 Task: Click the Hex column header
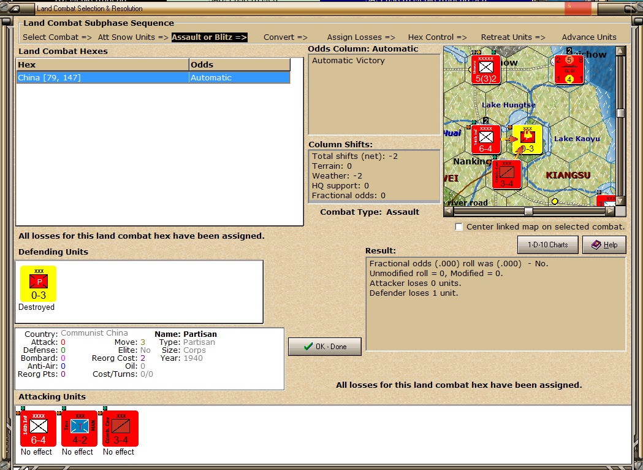coord(102,64)
